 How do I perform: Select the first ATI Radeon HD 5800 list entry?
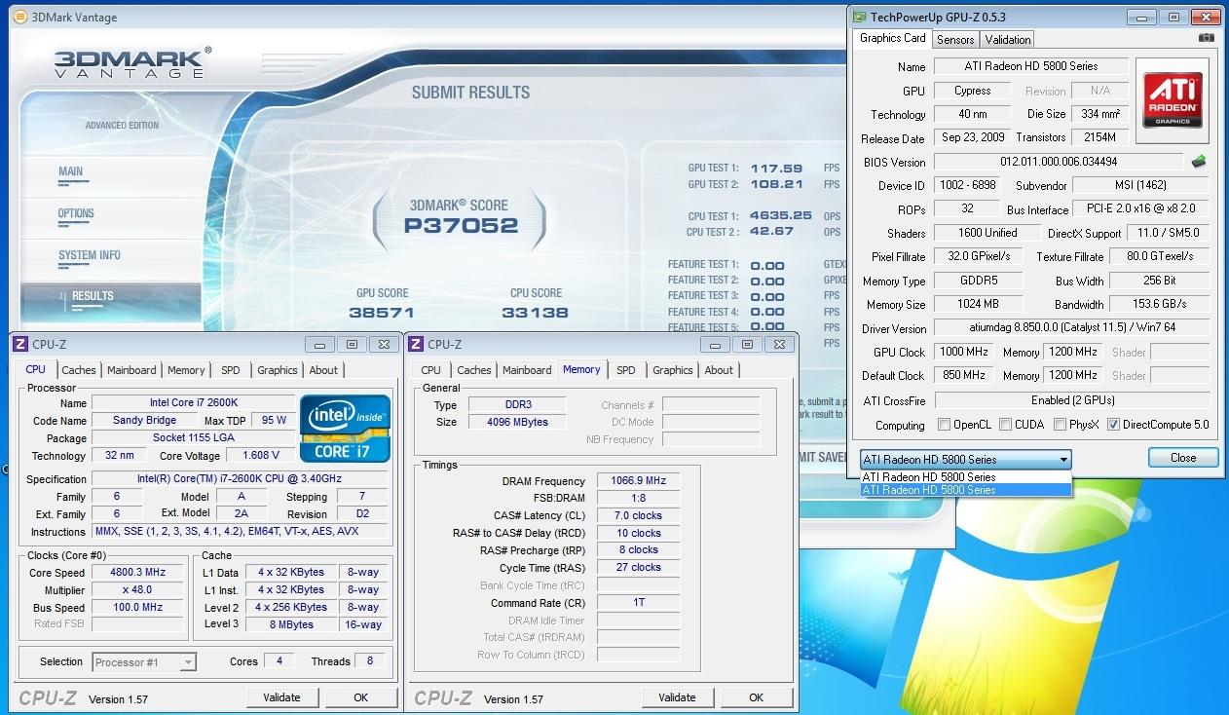[965, 477]
